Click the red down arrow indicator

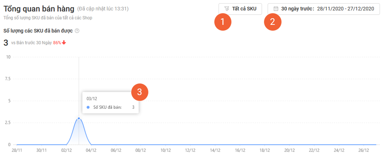pos(64,42)
